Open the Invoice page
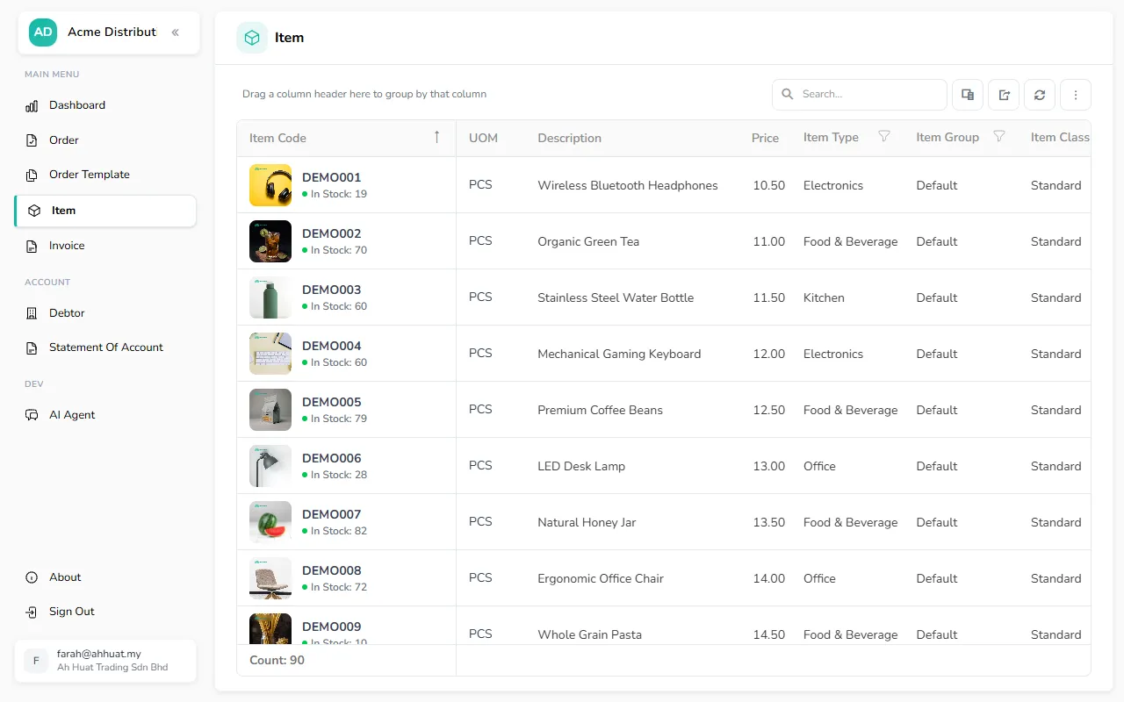This screenshot has height=702, width=1124. (x=105, y=246)
